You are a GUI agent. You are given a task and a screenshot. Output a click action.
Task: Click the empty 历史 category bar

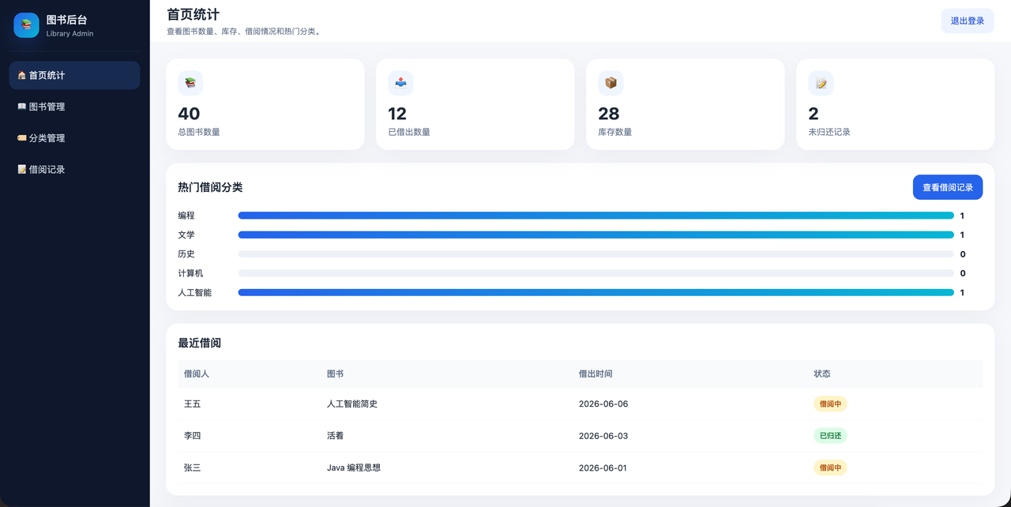pos(596,254)
